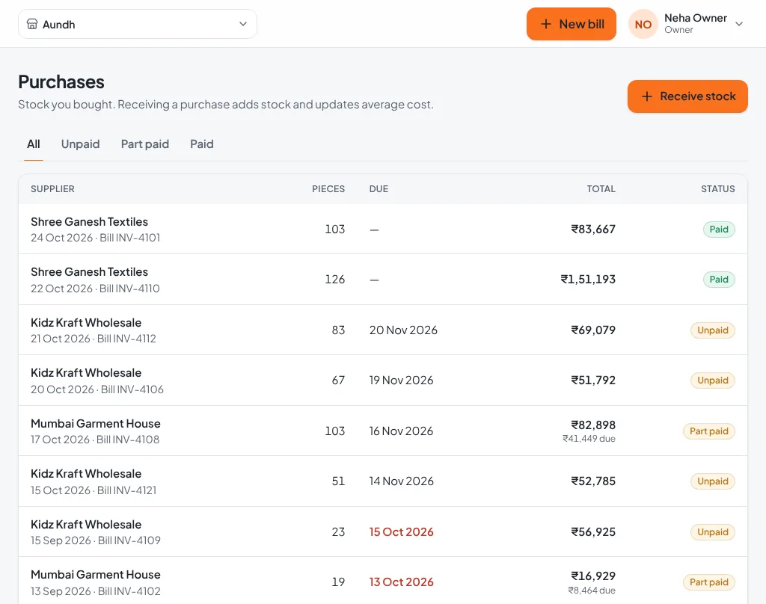
Task: Click the store icon in Aundh selector
Action: click(x=31, y=24)
